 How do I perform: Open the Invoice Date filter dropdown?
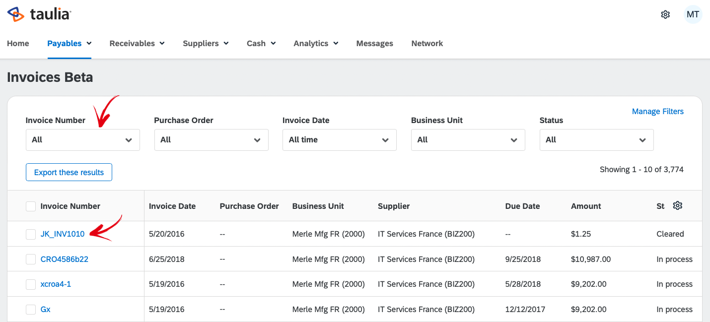click(340, 140)
